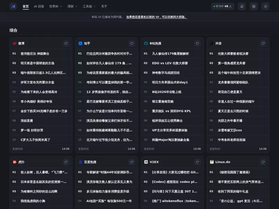The height and width of the screenshot is (209, 279).
Task: Click the Weibo logo icon
Action: point(14,43)
